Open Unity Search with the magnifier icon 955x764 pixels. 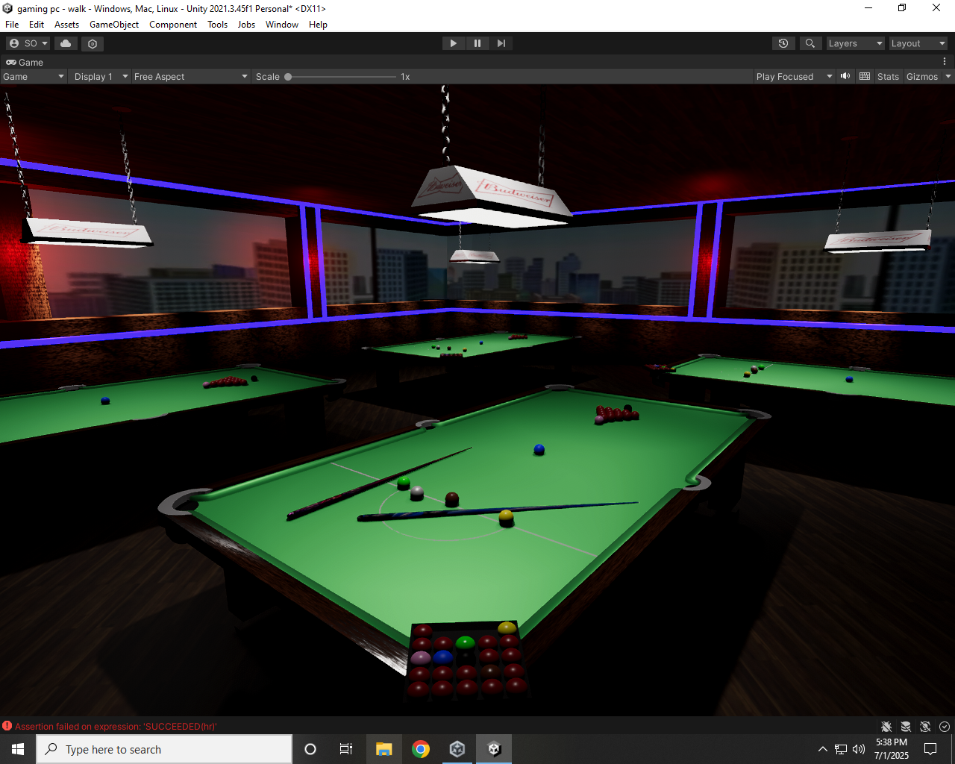[810, 43]
